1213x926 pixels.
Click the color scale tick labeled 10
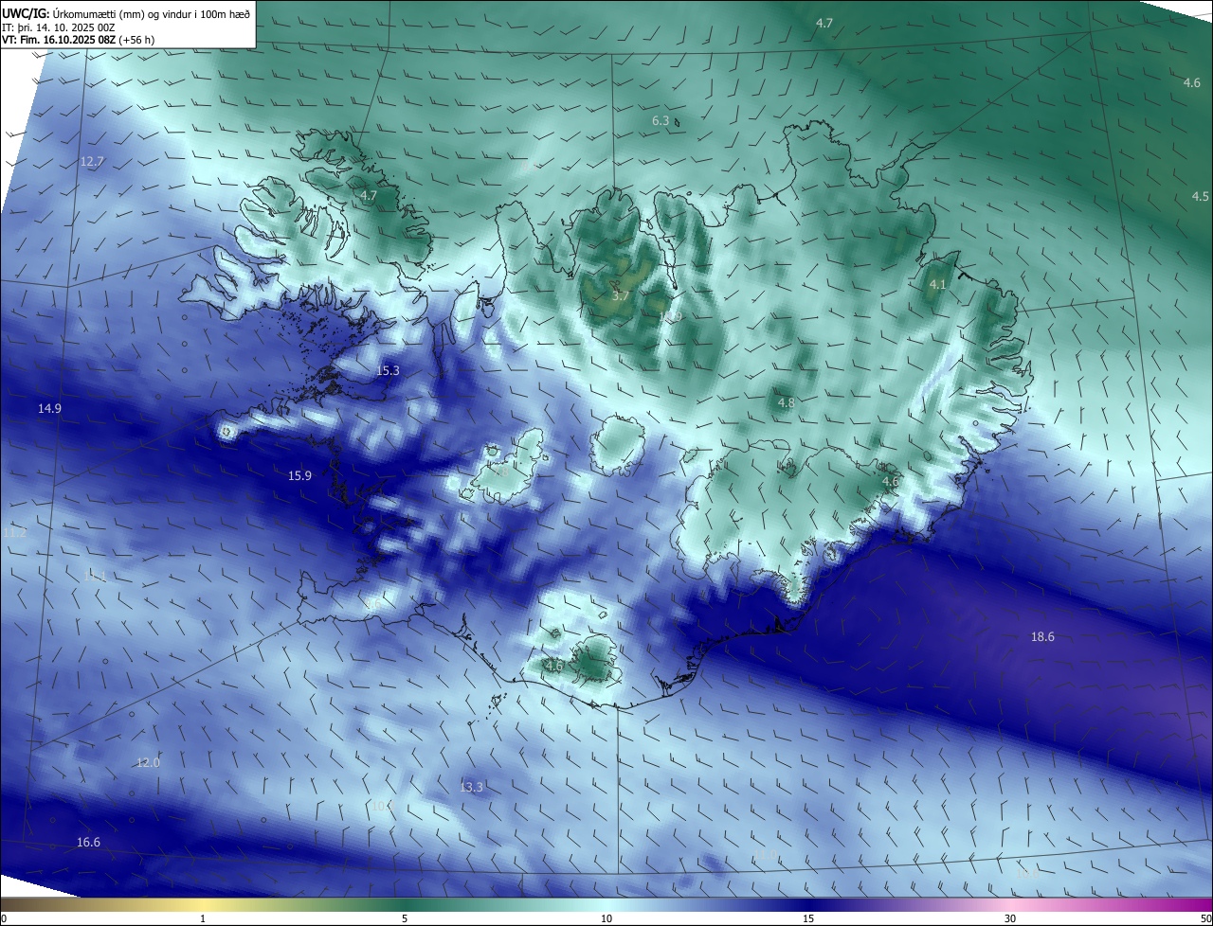pyautogui.click(x=606, y=918)
